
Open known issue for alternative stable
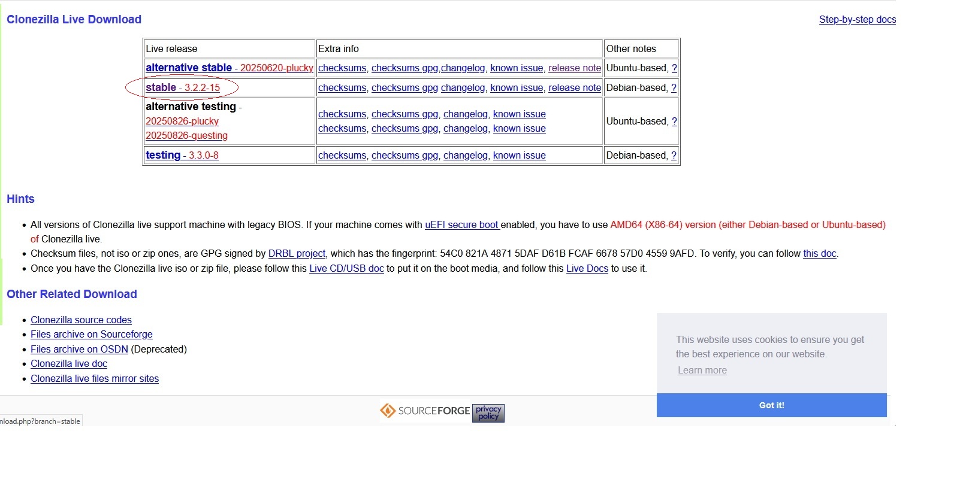pyautogui.click(x=517, y=68)
